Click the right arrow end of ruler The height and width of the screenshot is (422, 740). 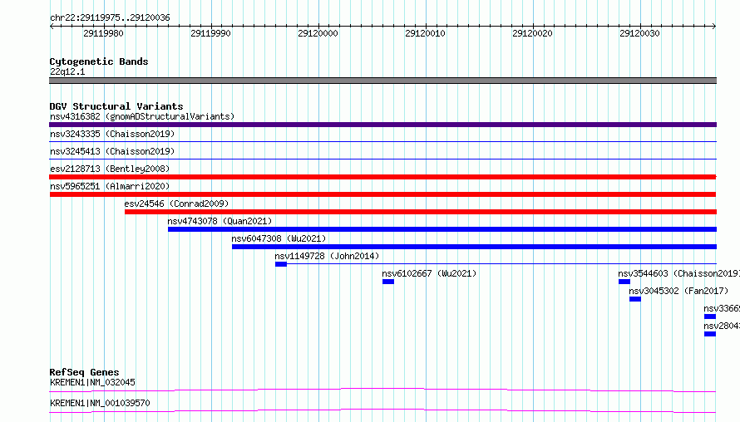pyautogui.click(x=714, y=26)
